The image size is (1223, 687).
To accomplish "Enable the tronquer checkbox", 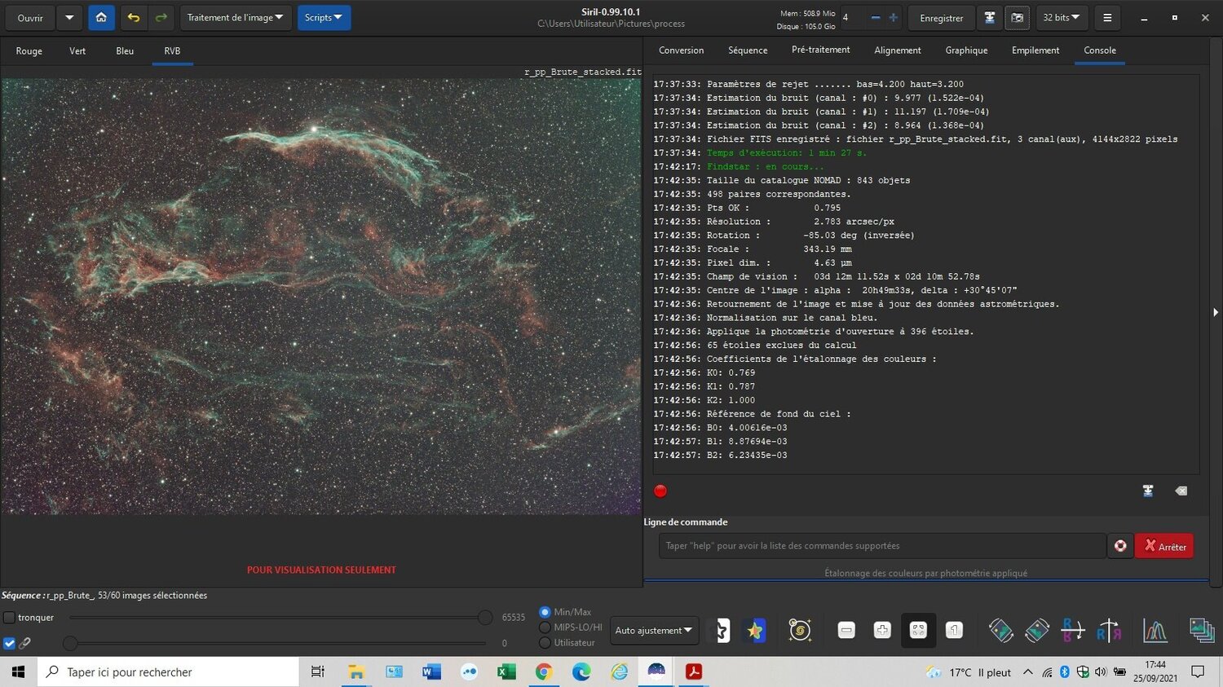I will [x=9, y=618].
